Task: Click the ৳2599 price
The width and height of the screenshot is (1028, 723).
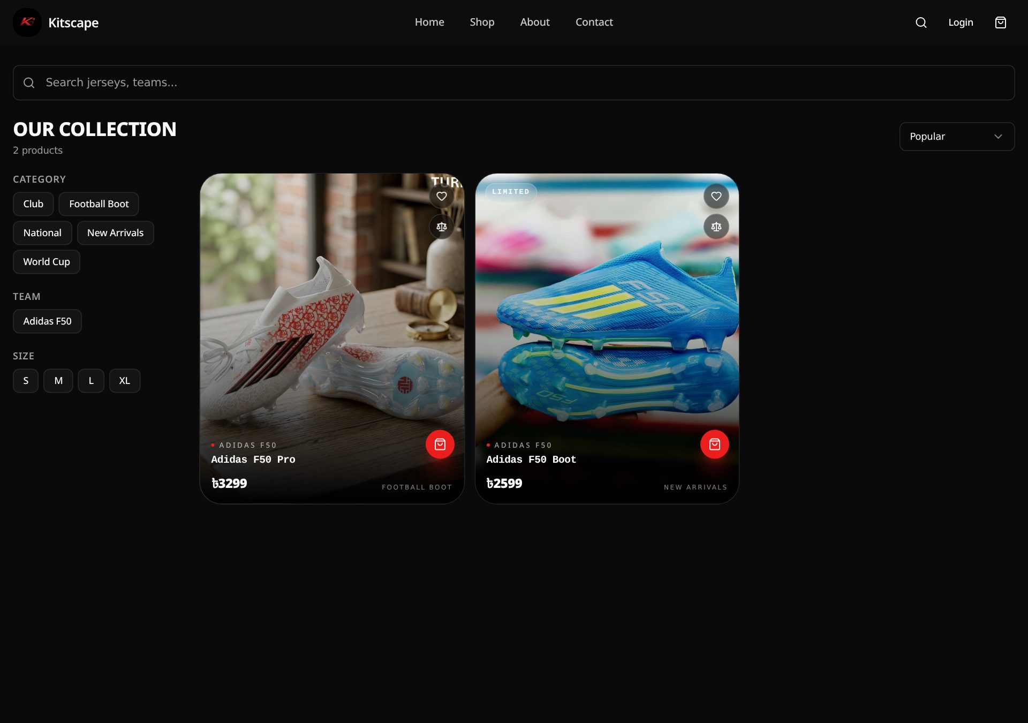Action: (x=504, y=484)
